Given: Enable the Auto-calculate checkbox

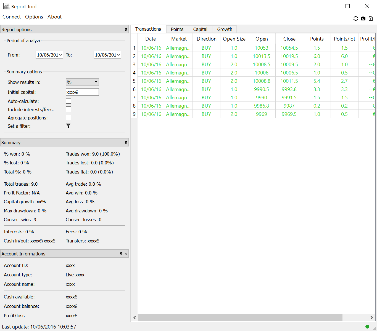Looking at the screenshot, I should point(68,101).
